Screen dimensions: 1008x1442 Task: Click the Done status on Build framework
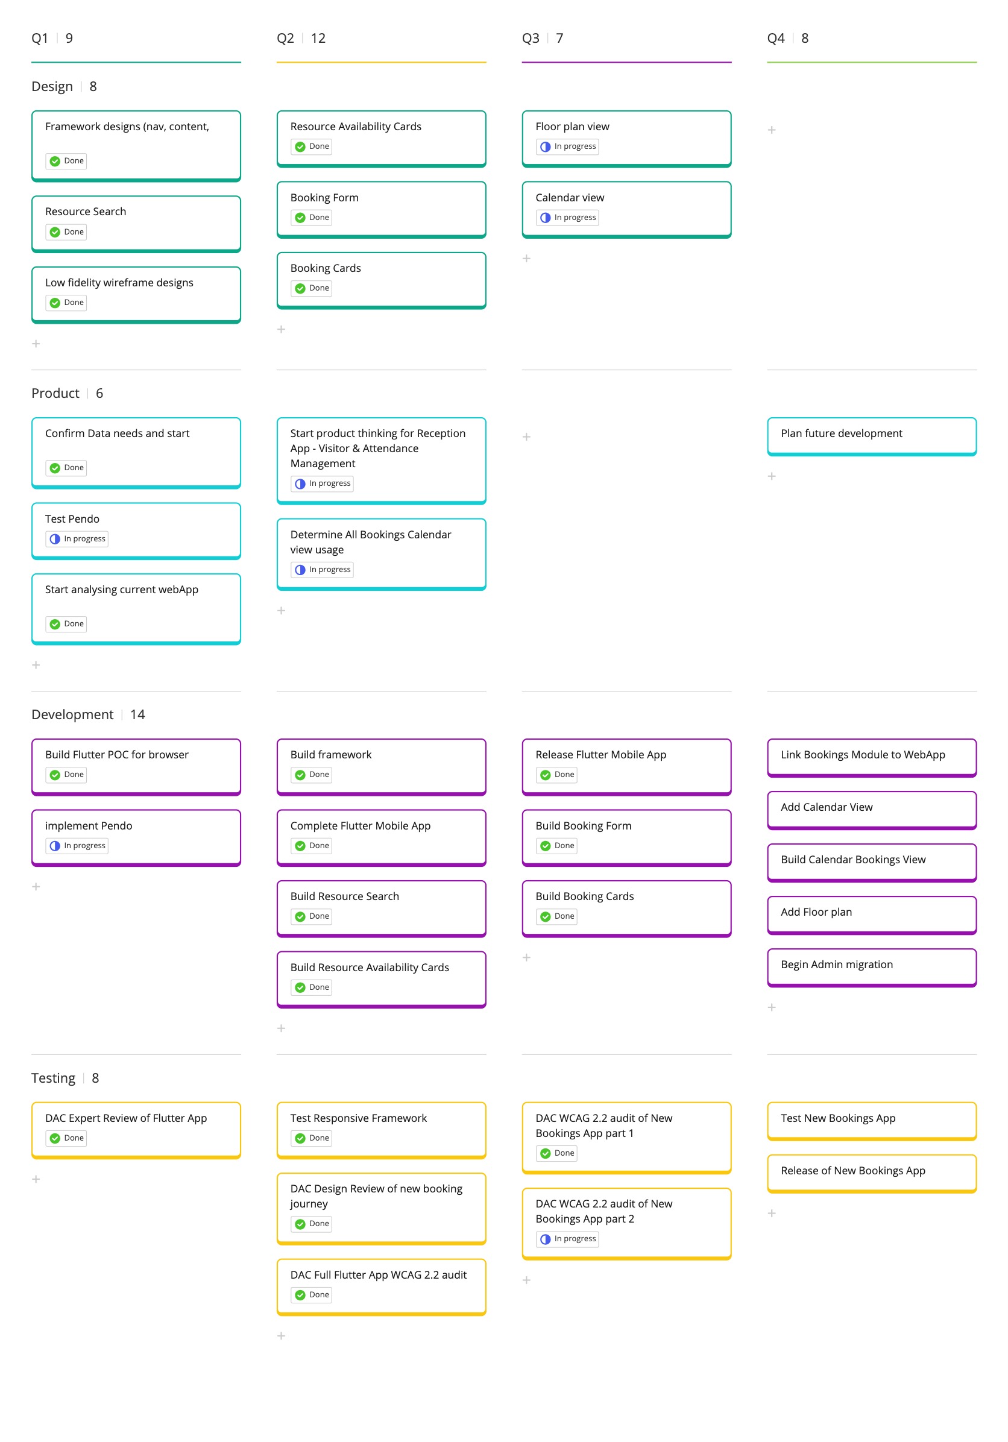(312, 775)
